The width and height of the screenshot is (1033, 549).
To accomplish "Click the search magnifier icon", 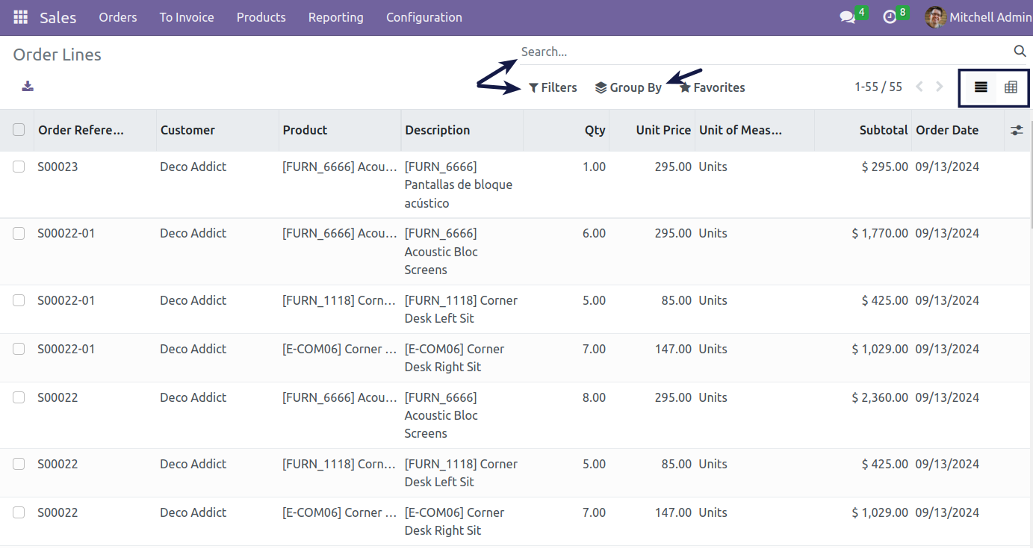I will [x=1020, y=52].
